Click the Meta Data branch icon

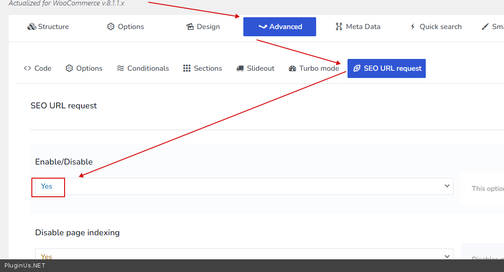339,27
